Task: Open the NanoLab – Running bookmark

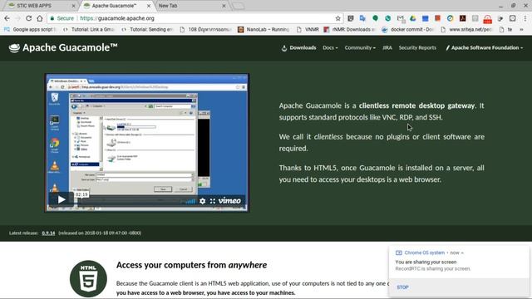Action: [264, 30]
